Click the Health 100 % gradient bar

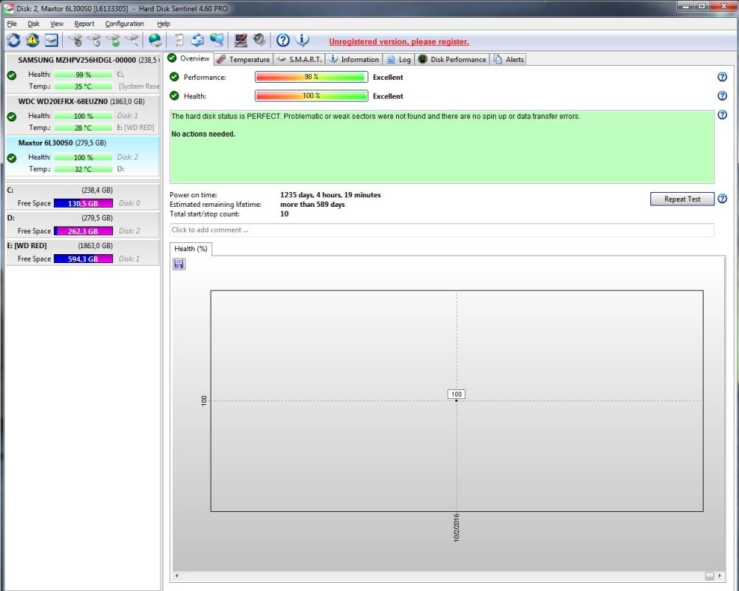pyautogui.click(x=312, y=96)
